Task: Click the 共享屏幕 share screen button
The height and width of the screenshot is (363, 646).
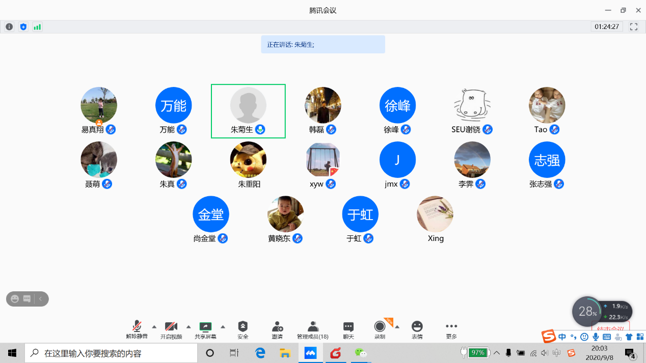Action: (x=205, y=329)
